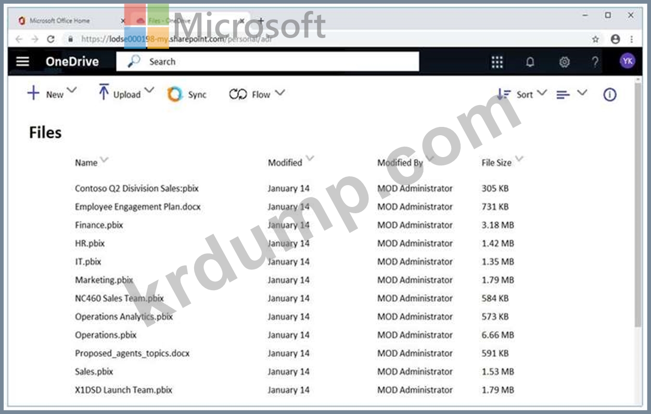The image size is (651, 414).
Task: Open the YK account avatar
Action: pyautogui.click(x=628, y=61)
